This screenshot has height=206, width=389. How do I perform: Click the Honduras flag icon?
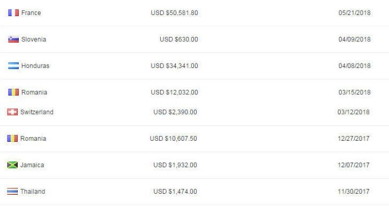point(13,66)
